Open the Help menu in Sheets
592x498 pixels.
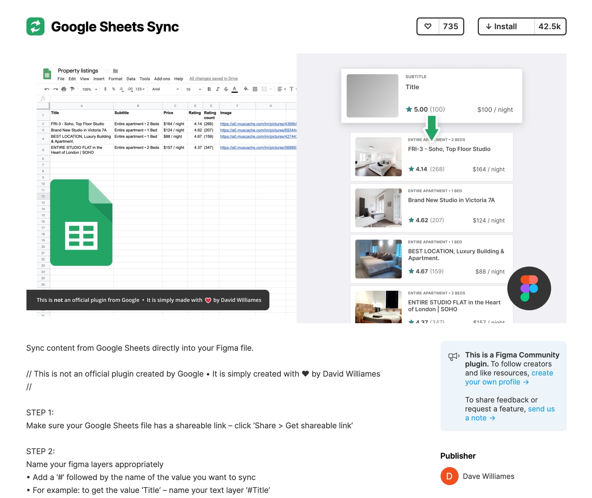(178, 79)
